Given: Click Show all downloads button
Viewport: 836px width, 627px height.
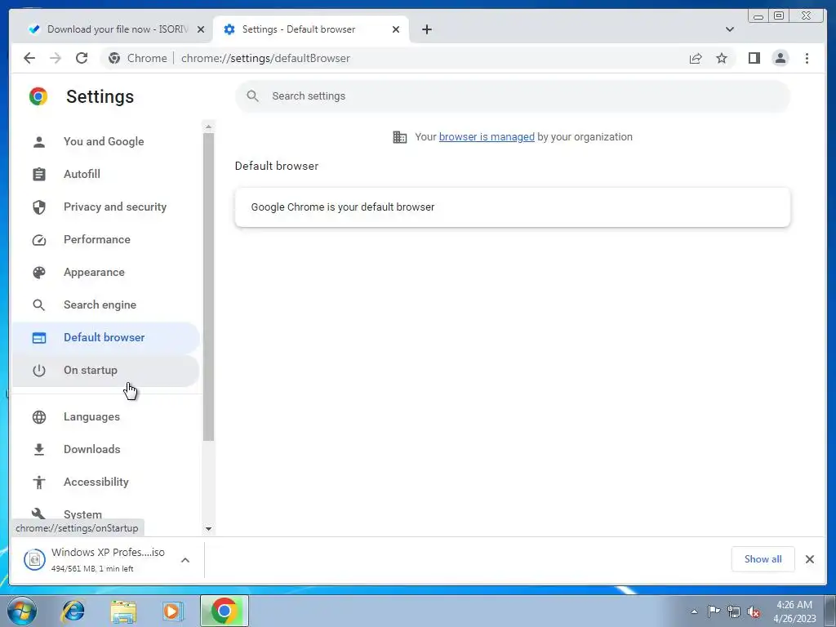Looking at the screenshot, I should pos(763,558).
